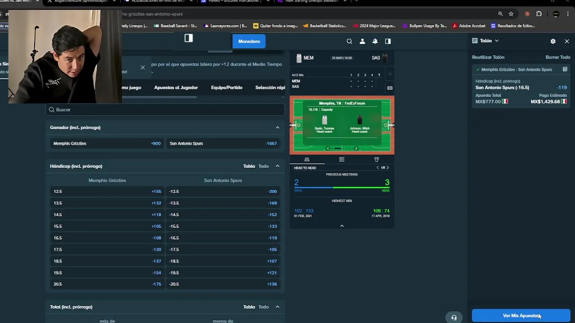Viewport: 575px width, 323px height.
Task: Expand the Talón dropdown
Action: (x=496, y=41)
